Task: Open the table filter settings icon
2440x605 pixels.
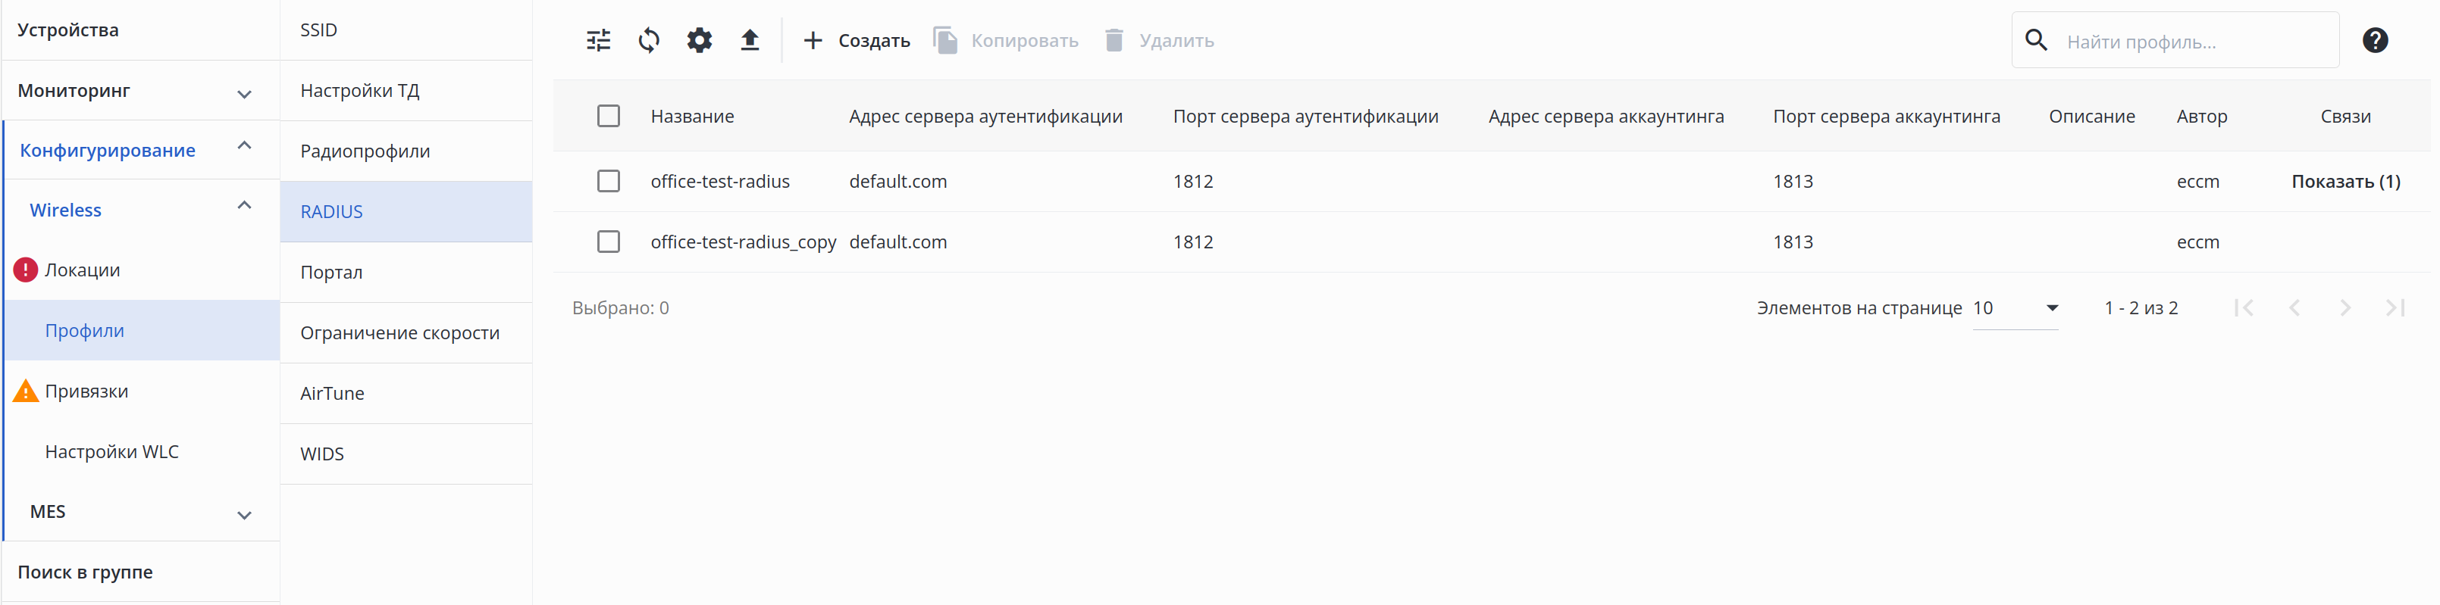Action: click(x=599, y=41)
